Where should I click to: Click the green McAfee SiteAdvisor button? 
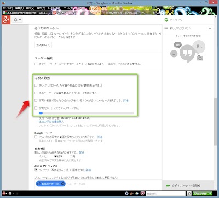203,194
